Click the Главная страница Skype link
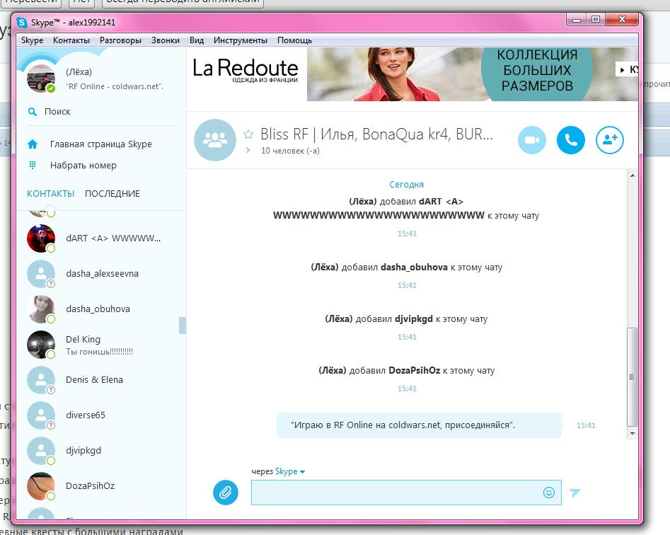The image size is (670, 535). 101,144
